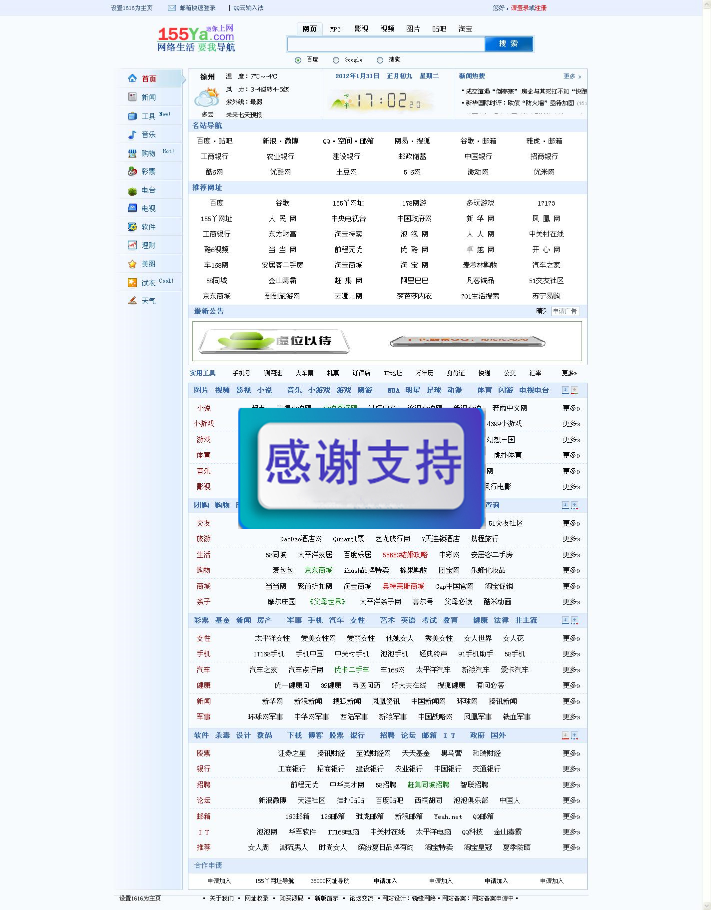
Task: Move 图片 视频 section down with arrow
Action: pyautogui.click(x=566, y=390)
